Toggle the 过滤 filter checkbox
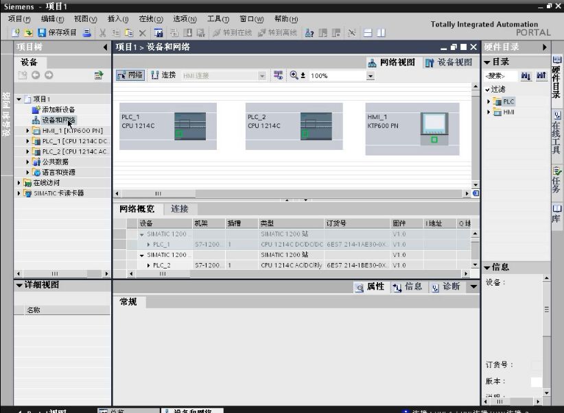This screenshot has height=413, width=564. [x=487, y=90]
